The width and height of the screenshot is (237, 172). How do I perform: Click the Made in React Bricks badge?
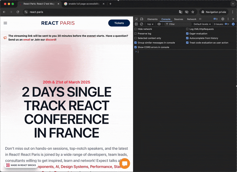click(21, 165)
